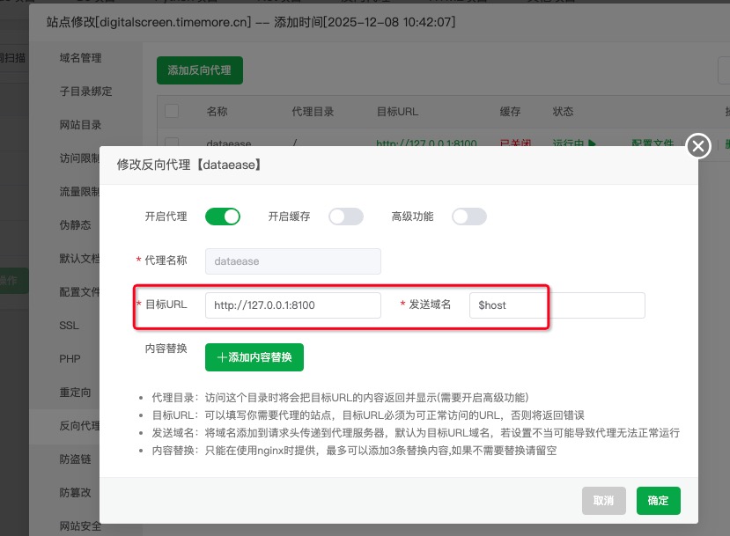The image size is (730, 536).
Task: Switch to the 防盗链 tab
Action: [x=75, y=459]
